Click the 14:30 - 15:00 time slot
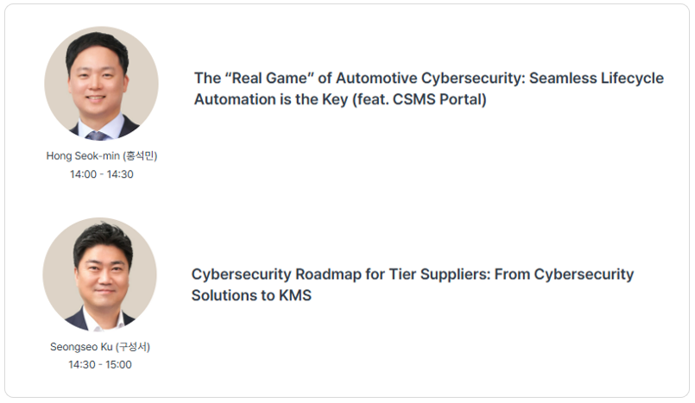Viewport: 695px width, 403px height. point(100,364)
